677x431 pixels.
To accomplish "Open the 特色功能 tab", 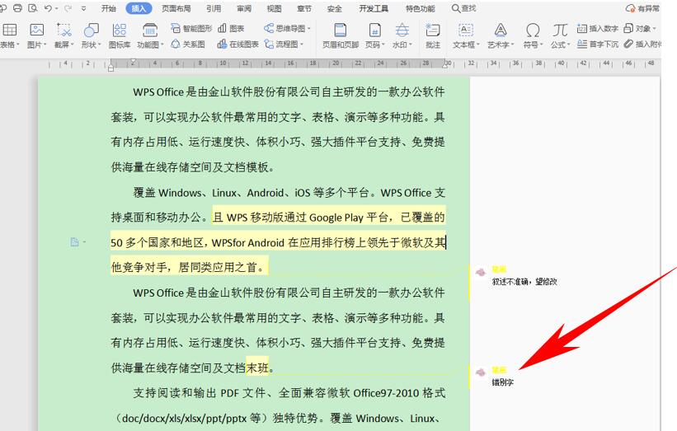I will 420,8.
